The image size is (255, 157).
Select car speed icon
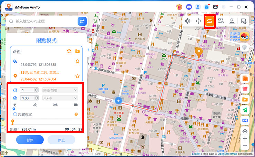point(75,105)
